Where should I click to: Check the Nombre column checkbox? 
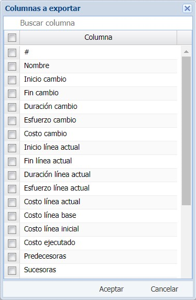pos(12,66)
